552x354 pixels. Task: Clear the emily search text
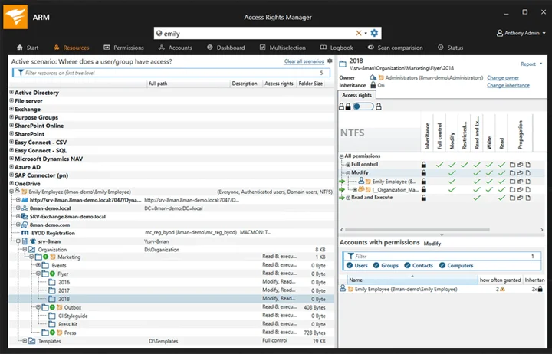(358, 33)
